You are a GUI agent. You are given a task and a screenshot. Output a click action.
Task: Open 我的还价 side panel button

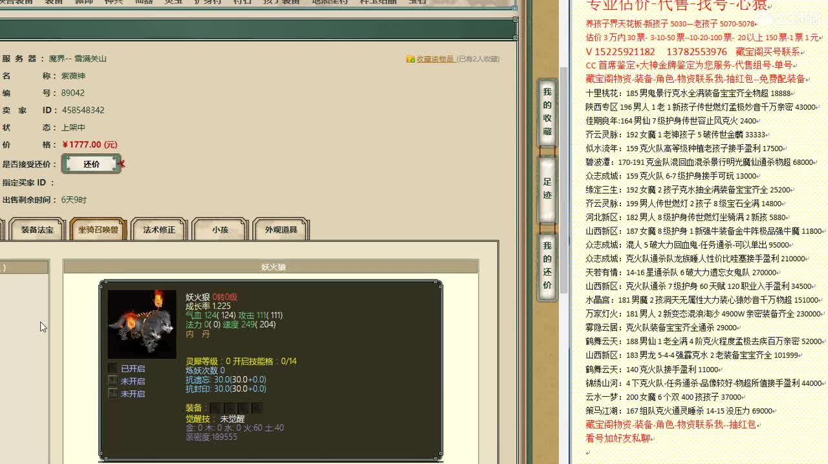pyautogui.click(x=547, y=266)
